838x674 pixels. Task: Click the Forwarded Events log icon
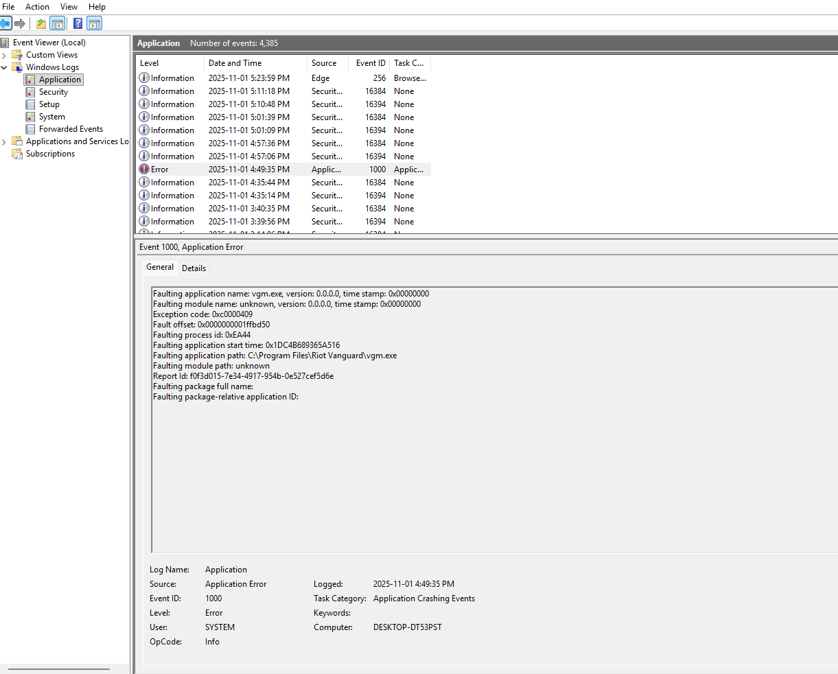30,129
